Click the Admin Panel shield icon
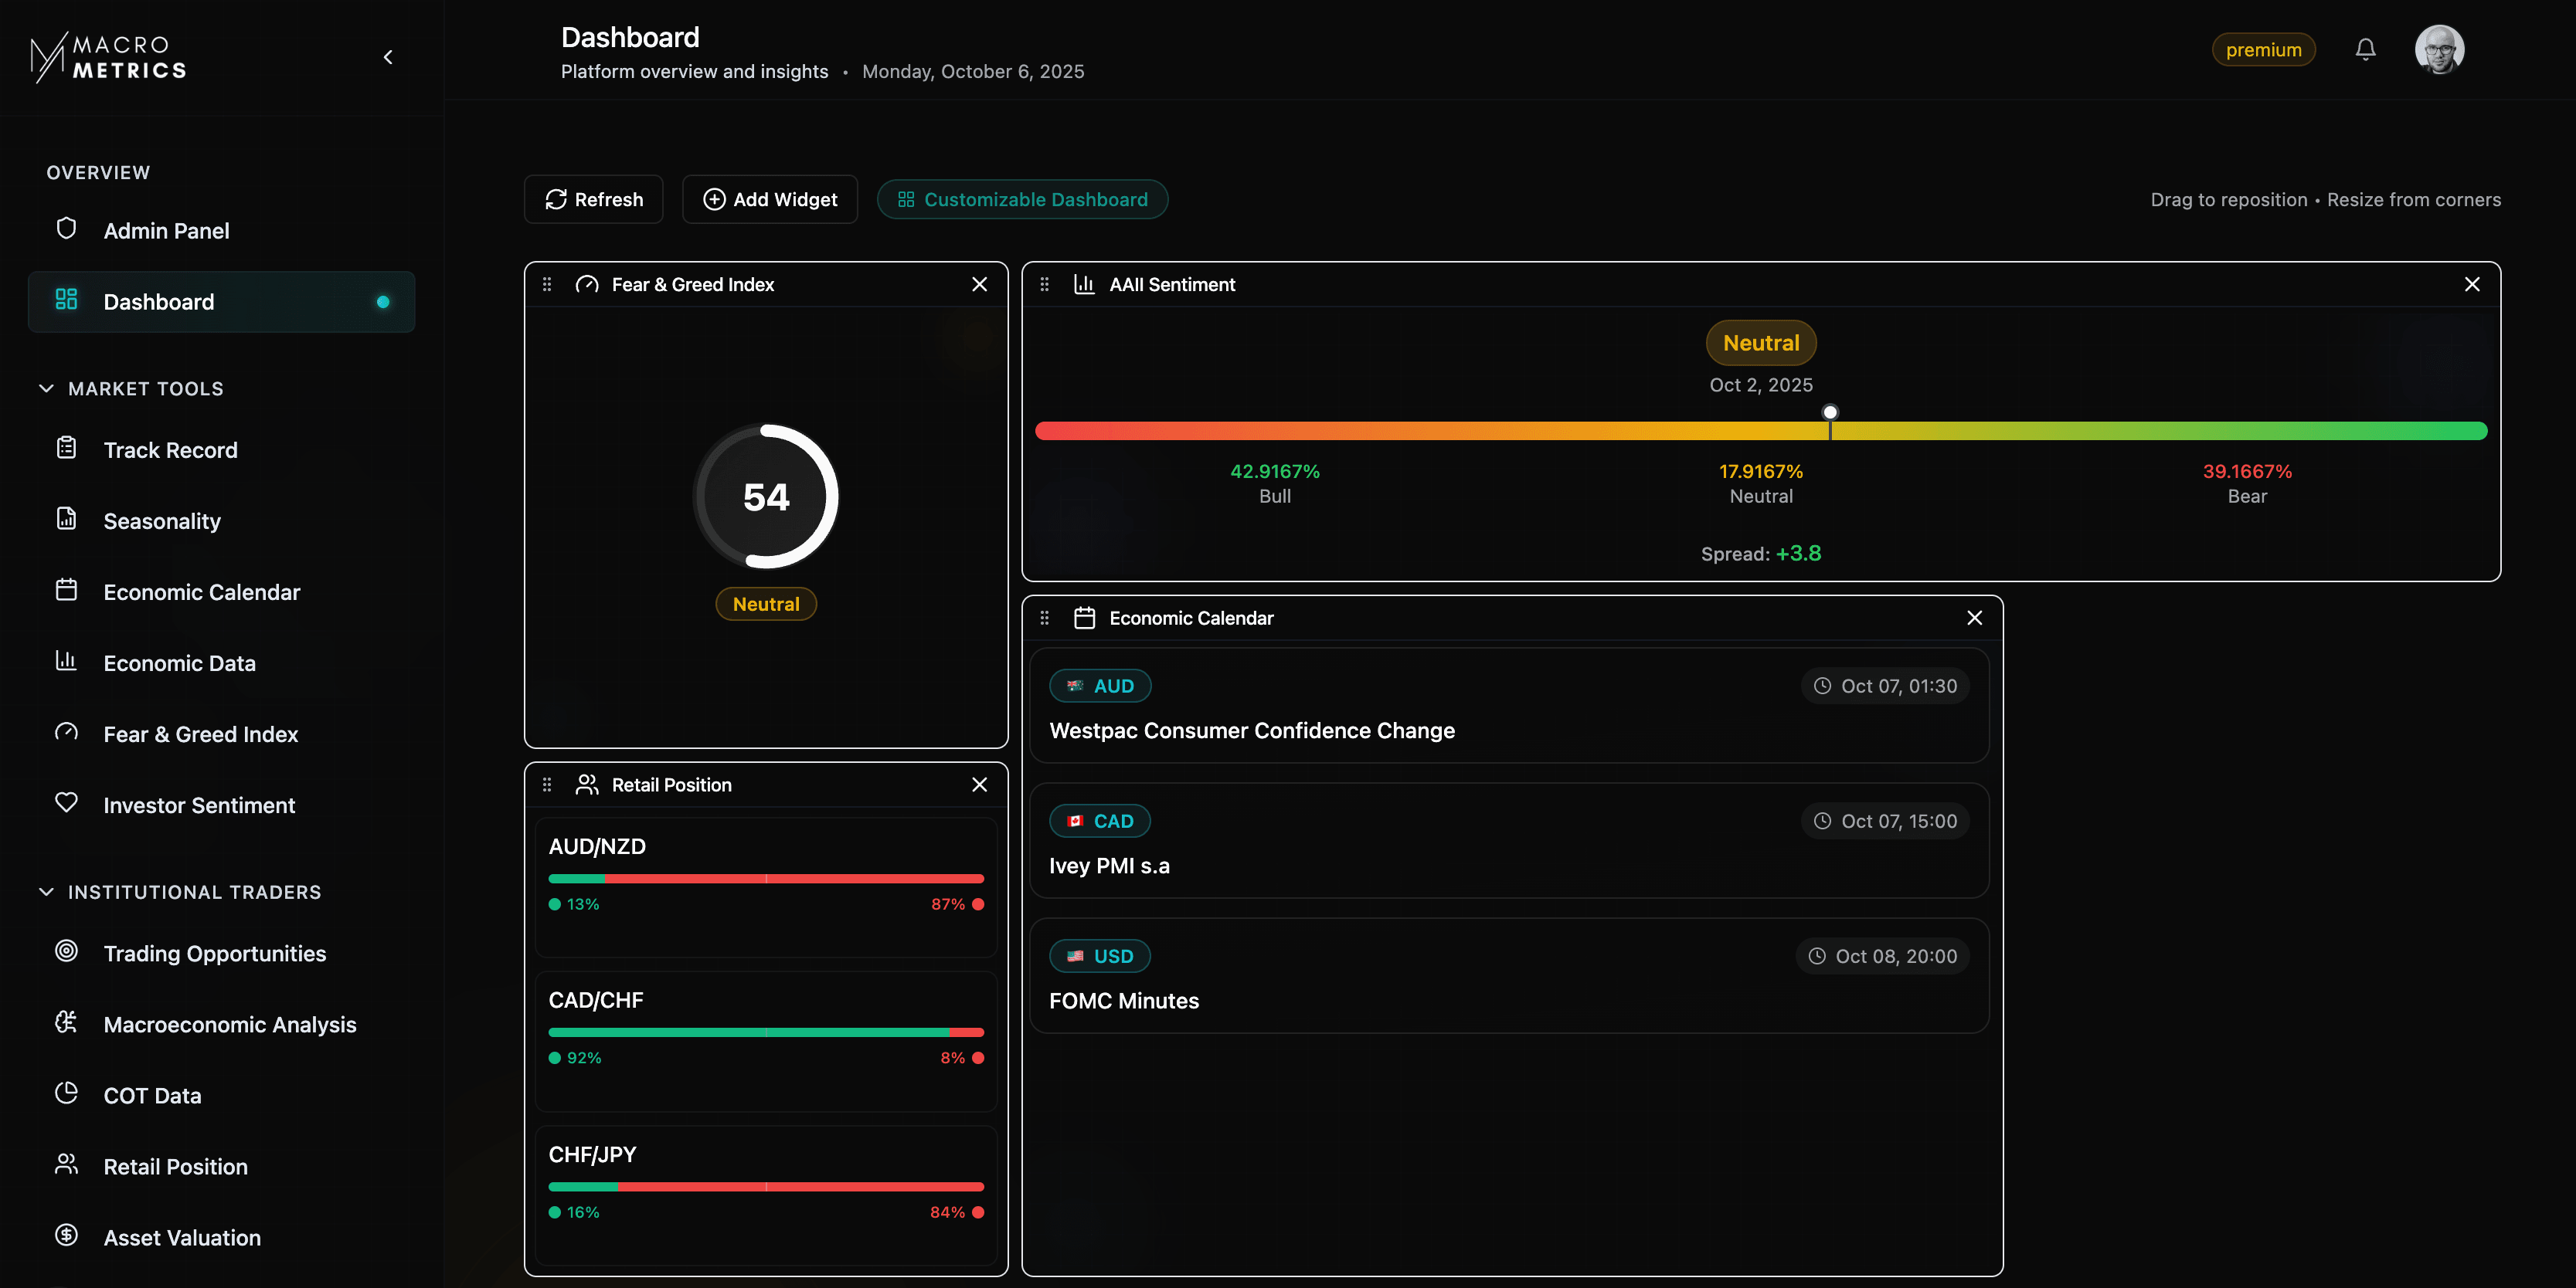Image resolution: width=2576 pixels, height=1288 pixels. point(66,229)
